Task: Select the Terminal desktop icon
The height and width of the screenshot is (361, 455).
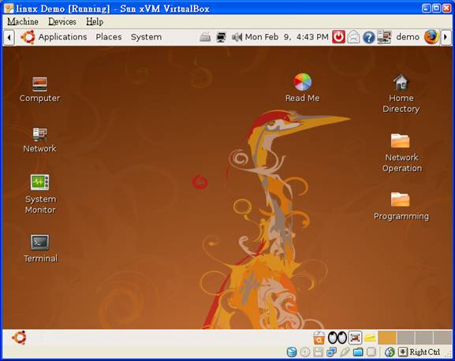Action: coord(40,248)
